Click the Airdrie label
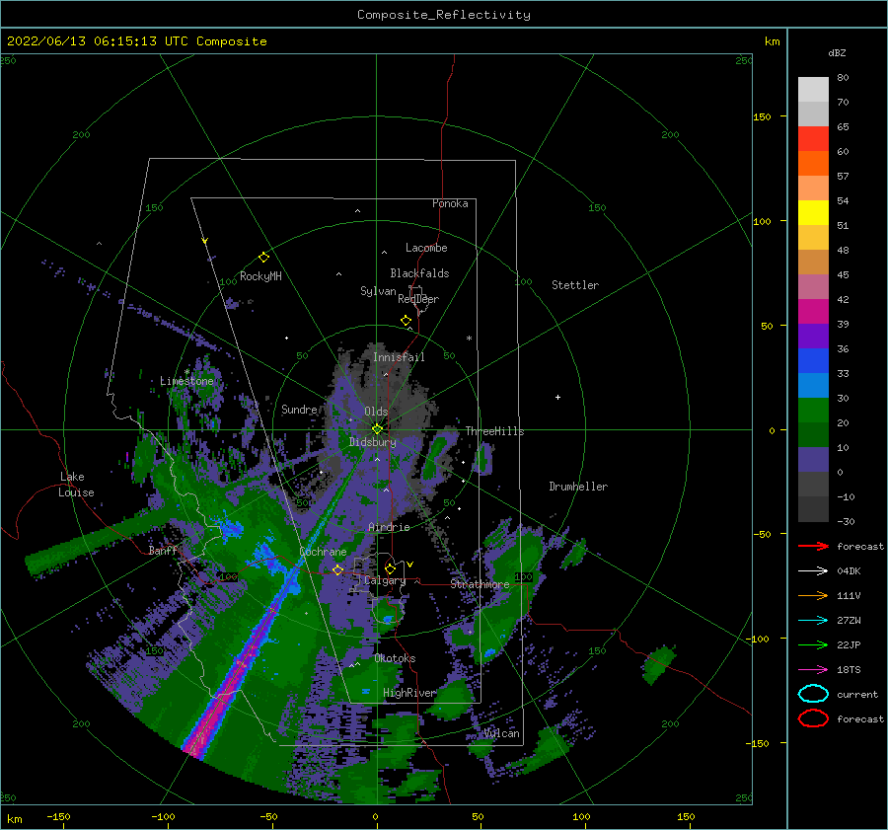The image size is (888, 830). (389, 527)
